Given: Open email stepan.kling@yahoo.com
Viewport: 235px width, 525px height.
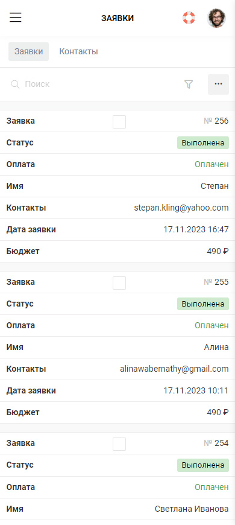Looking at the screenshot, I should [x=181, y=208].
